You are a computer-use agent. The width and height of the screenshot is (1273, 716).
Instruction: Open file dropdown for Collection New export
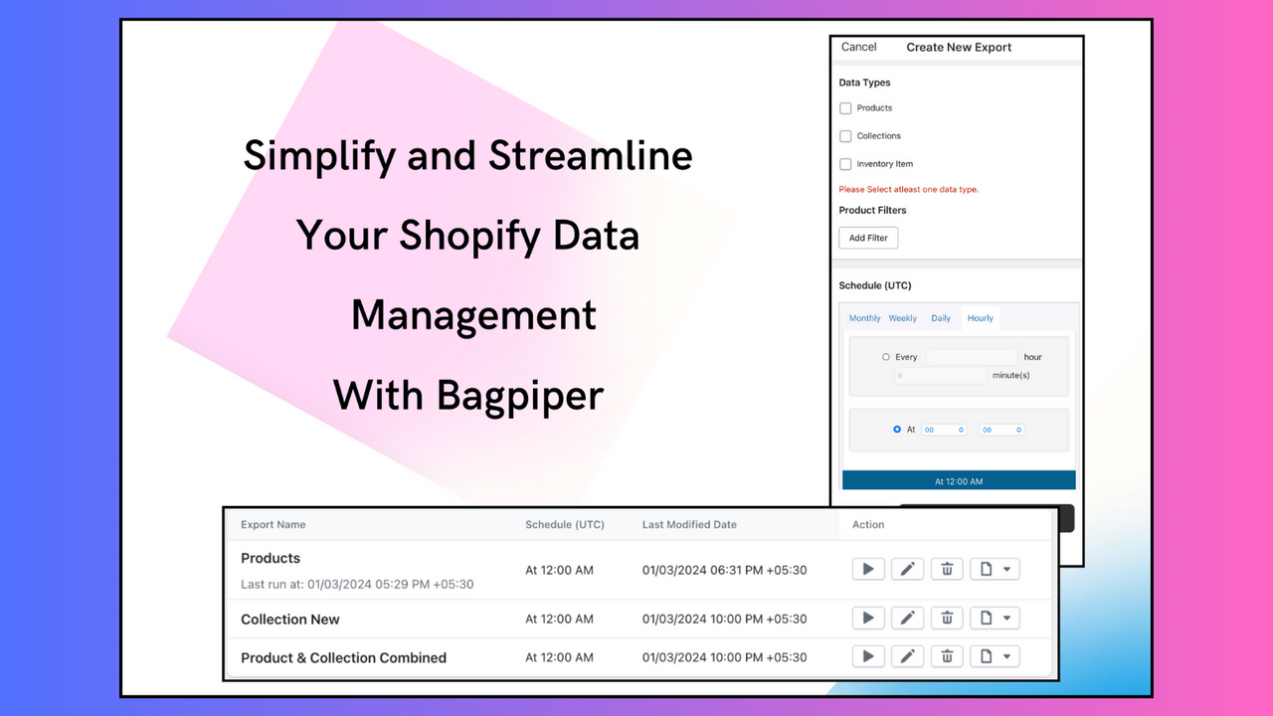click(995, 619)
